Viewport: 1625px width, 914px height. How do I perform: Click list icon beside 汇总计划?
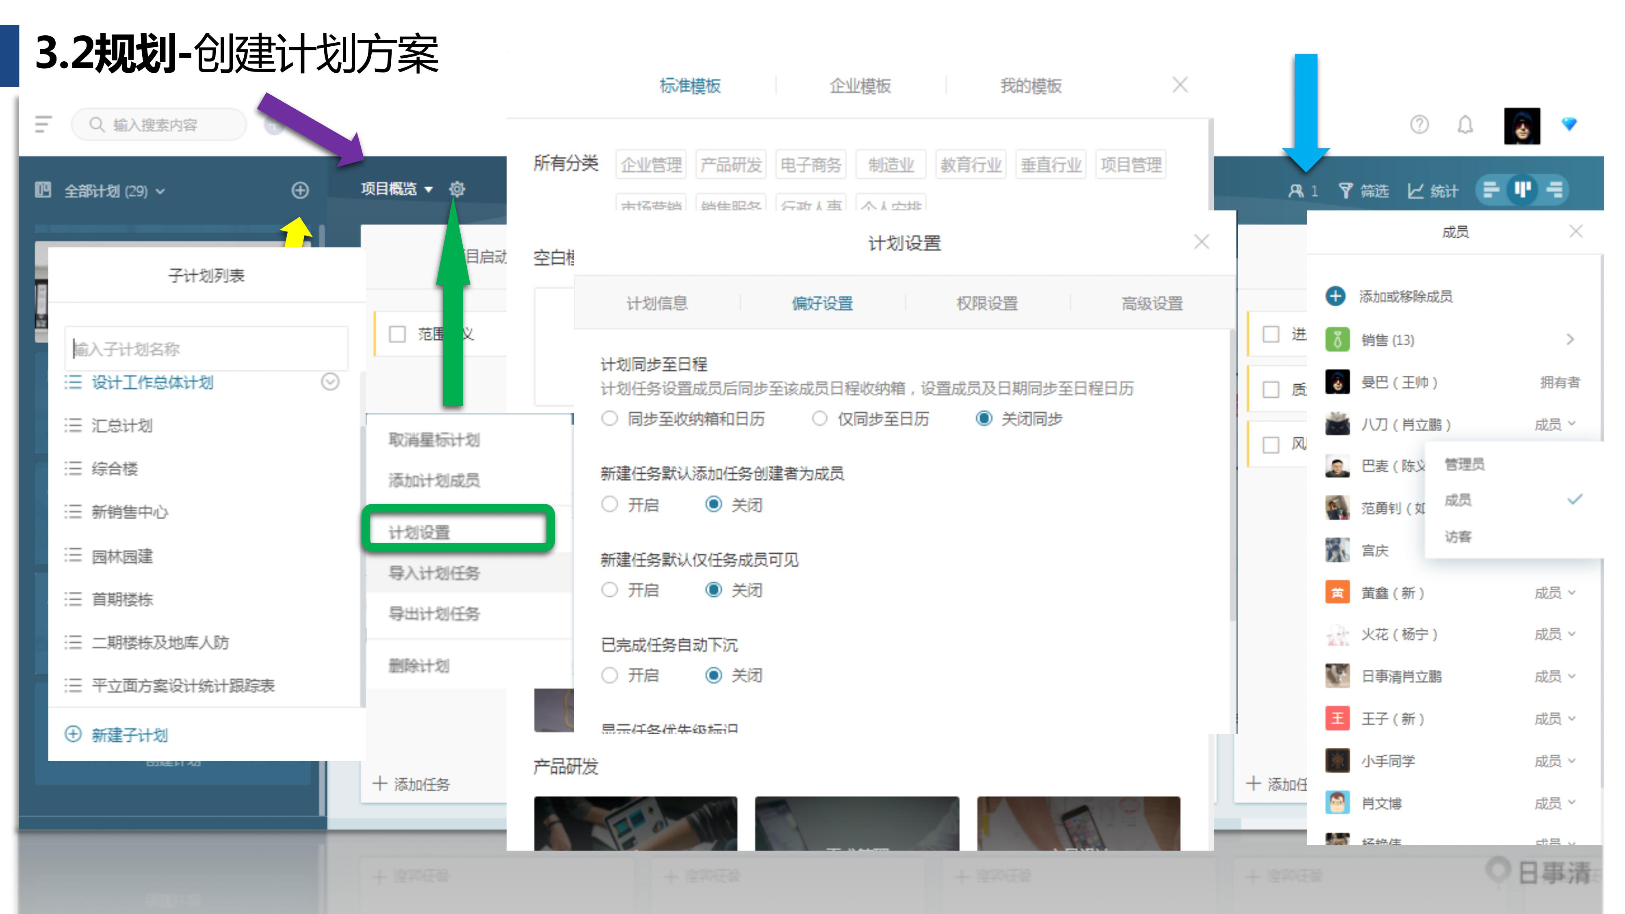pyautogui.click(x=73, y=425)
